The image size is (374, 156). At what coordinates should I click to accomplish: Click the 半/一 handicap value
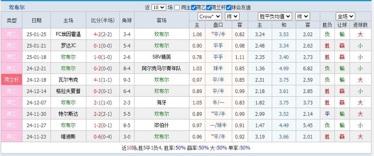tap(218, 103)
